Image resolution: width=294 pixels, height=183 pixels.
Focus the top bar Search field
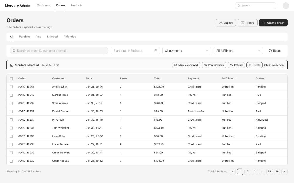[255, 6]
